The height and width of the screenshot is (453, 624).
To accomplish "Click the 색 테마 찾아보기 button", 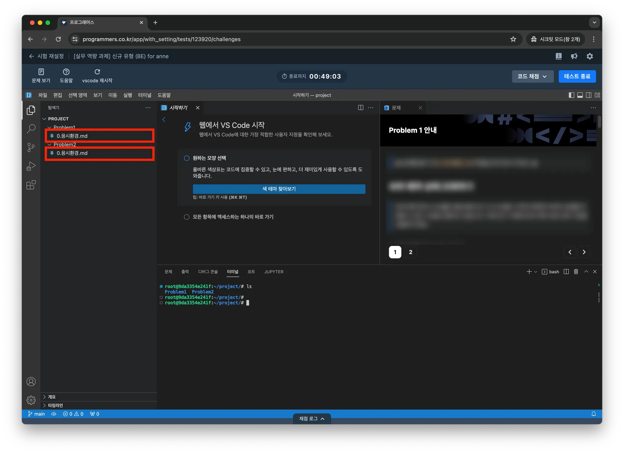I will click(x=279, y=189).
